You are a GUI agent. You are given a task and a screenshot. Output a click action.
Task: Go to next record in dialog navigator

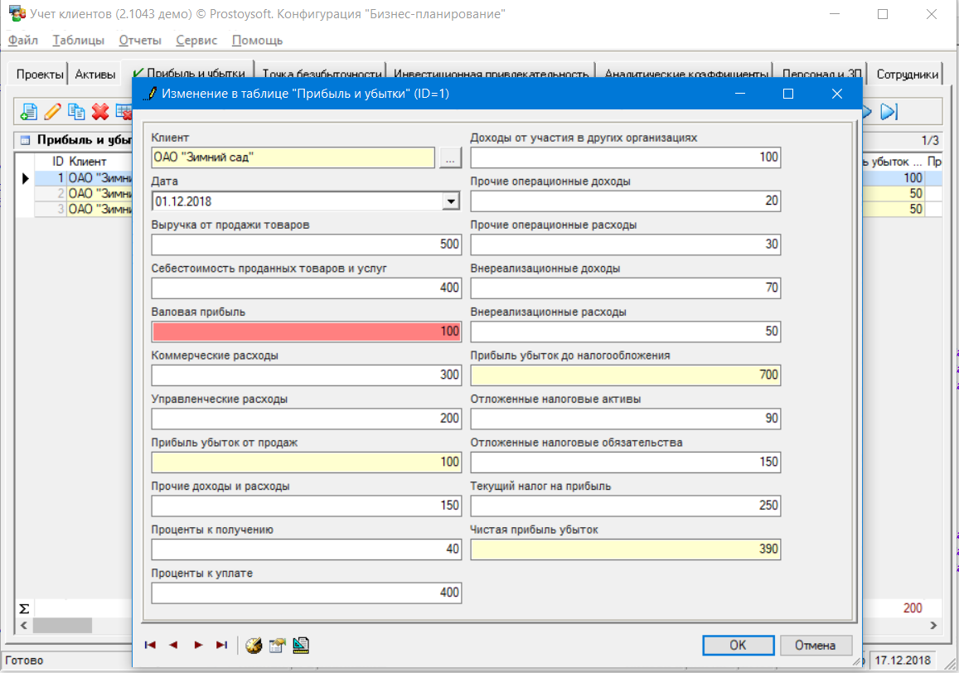pos(198,645)
